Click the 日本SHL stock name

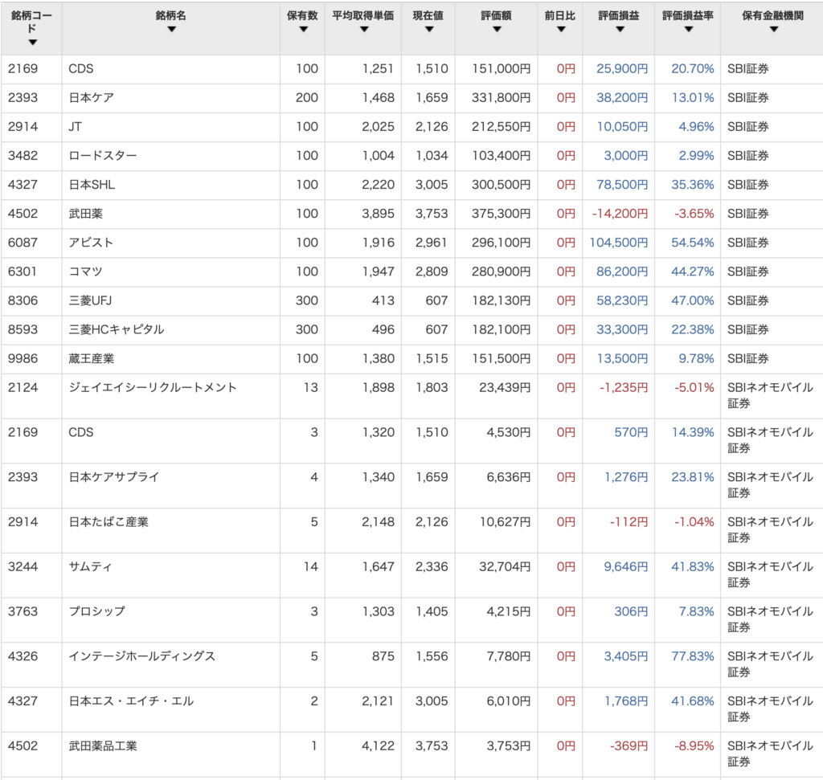[x=92, y=185]
